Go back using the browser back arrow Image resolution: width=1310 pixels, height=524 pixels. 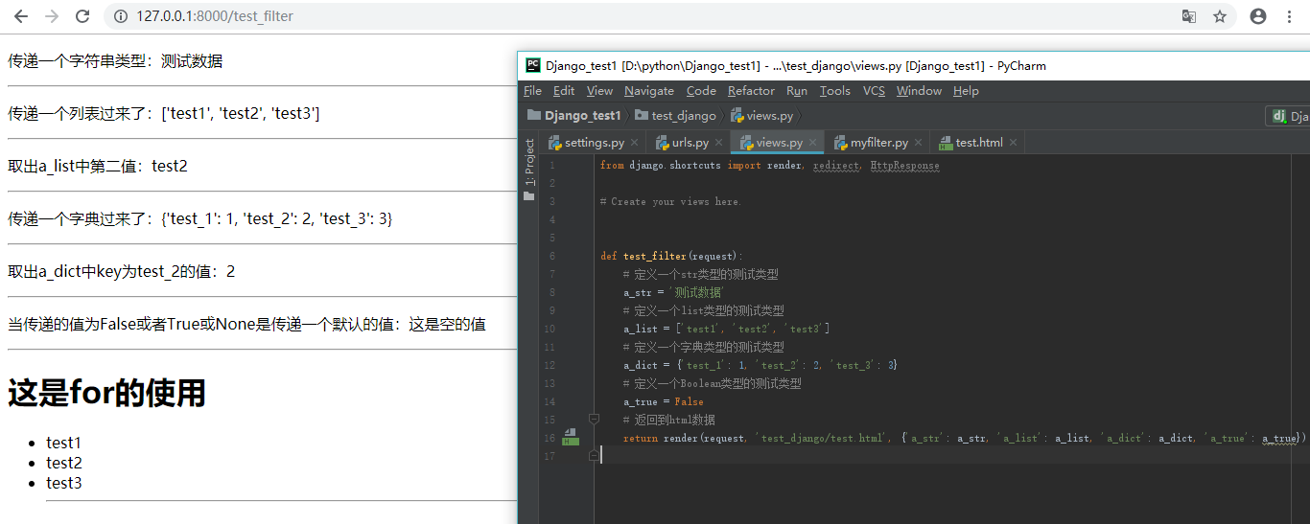pyautogui.click(x=21, y=16)
